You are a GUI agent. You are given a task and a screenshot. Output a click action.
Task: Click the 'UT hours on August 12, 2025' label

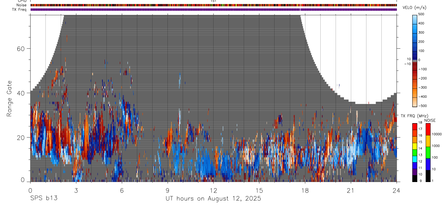coord(213,199)
